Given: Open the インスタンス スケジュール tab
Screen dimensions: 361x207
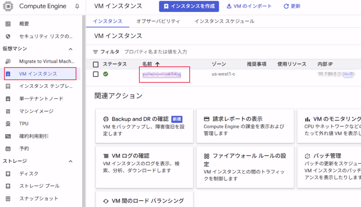Looking at the screenshot, I should coord(225,21).
